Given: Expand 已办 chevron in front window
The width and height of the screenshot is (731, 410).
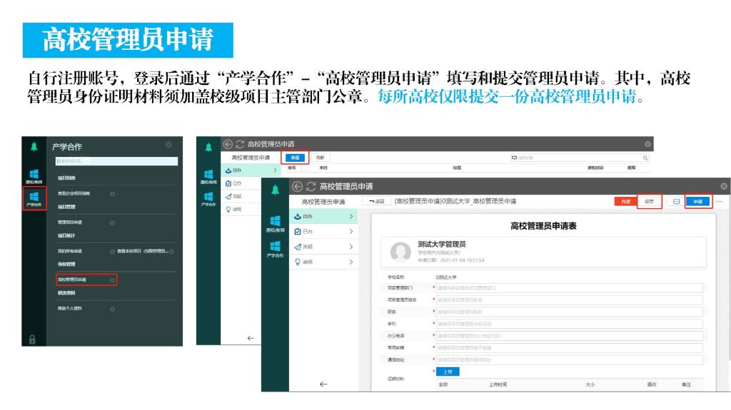Looking at the screenshot, I should (x=351, y=231).
